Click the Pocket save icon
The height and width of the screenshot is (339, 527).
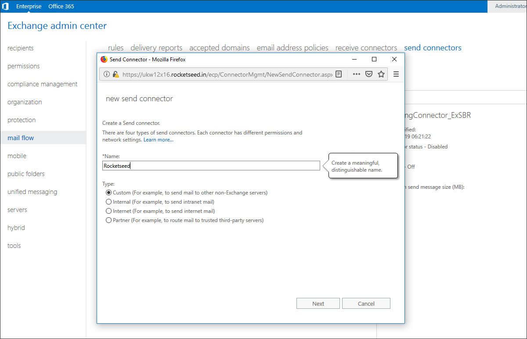coord(369,74)
